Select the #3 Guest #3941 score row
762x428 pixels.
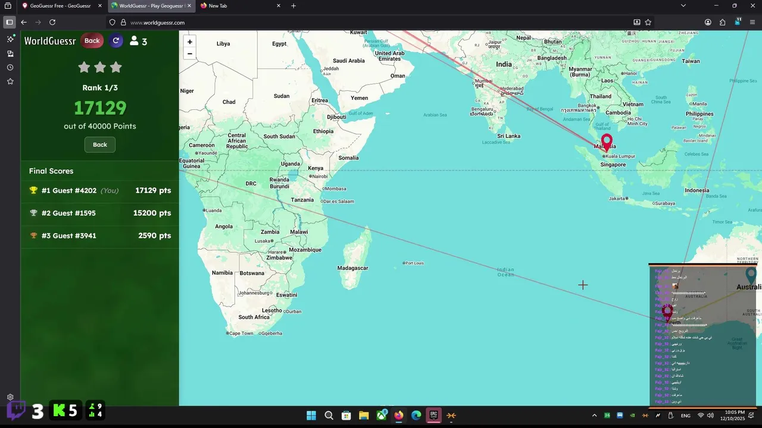click(100, 236)
